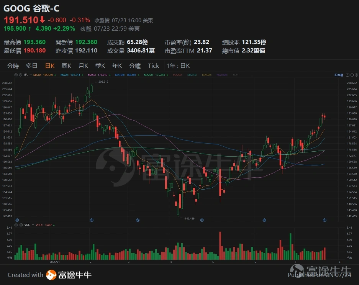Click the event marker in mid-March
Viewport: 359px width, 285px height.
coord(138,220)
